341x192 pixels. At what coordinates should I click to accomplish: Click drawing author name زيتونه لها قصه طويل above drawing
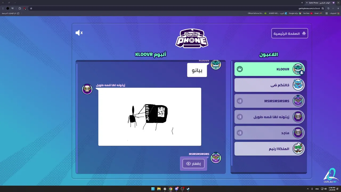pyautogui.click(x=111, y=85)
